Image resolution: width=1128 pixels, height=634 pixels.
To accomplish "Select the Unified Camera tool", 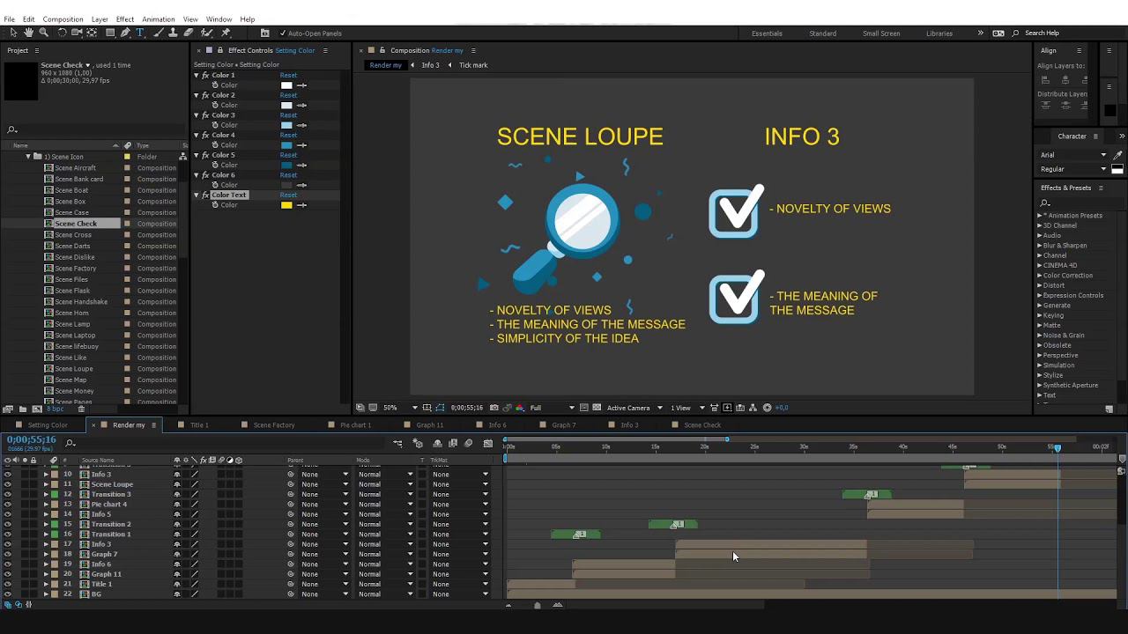I will (77, 33).
